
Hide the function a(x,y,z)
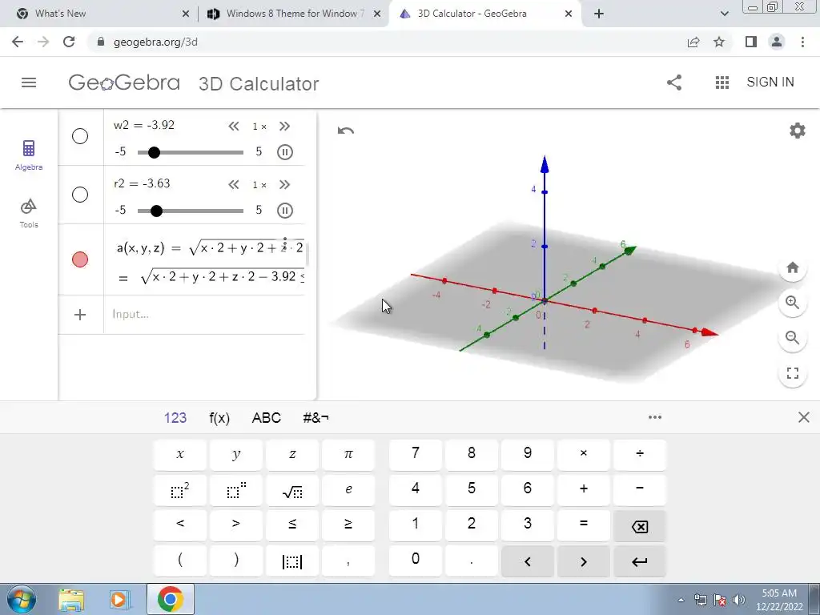click(x=80, y=259)
